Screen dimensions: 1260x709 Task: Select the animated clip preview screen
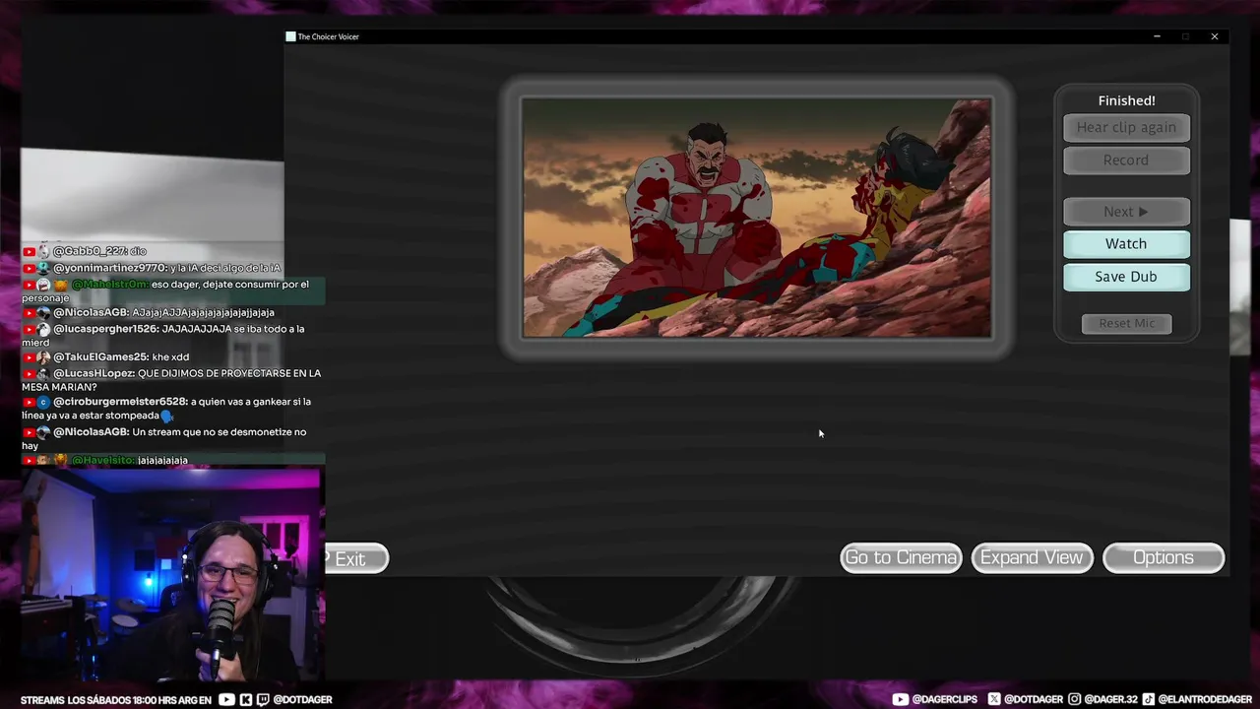[756, 218]
